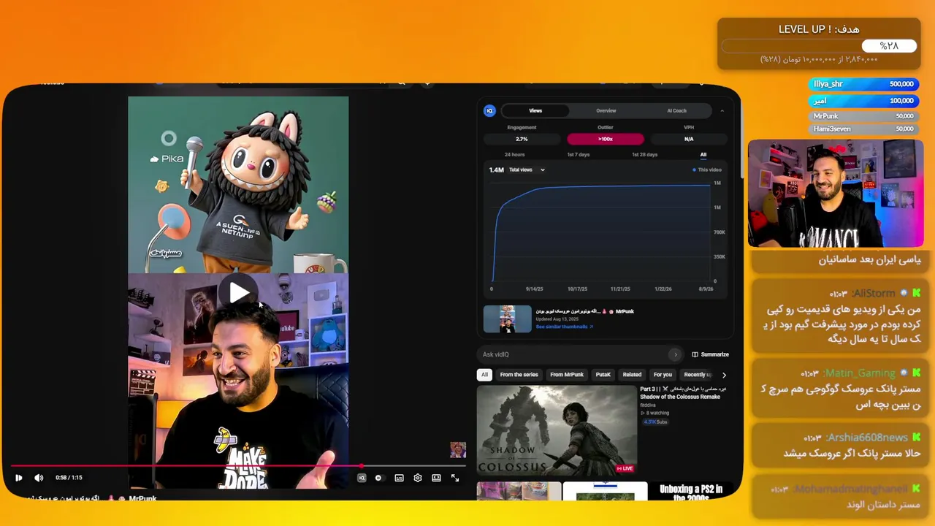Click the Arshia6608news username in chat
This screenshot has width=935, height=526.
click(x=866, y=438)
